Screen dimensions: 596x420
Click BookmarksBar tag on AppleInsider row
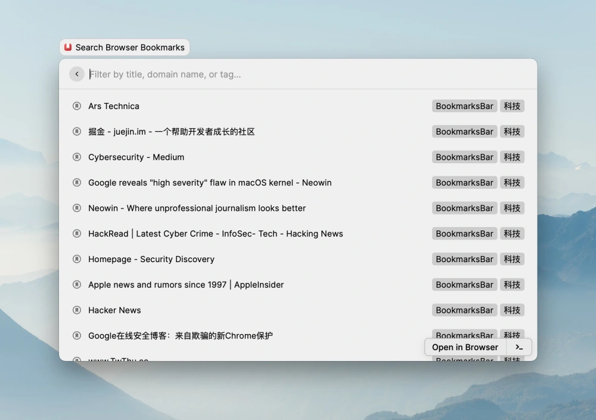pyautogui.click(x=464, y=284)
